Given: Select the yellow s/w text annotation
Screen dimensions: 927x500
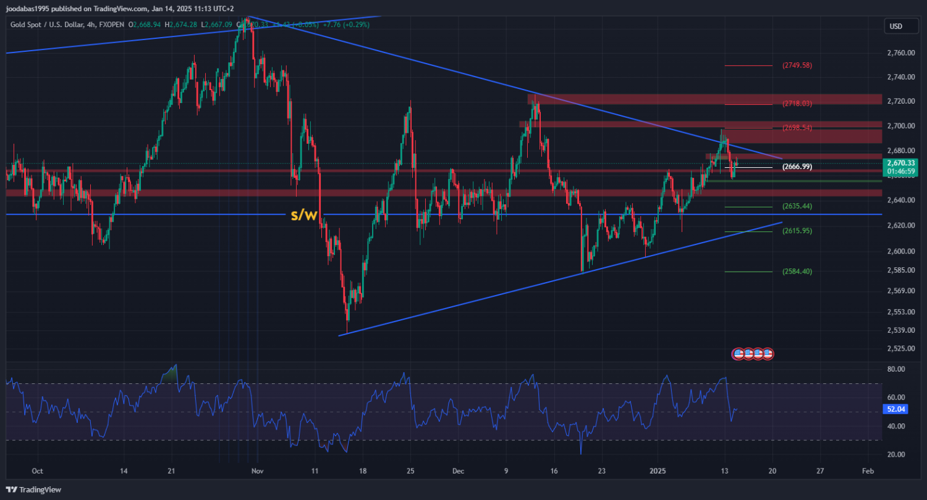Looking at the screenshot, I should click(304, 215).
